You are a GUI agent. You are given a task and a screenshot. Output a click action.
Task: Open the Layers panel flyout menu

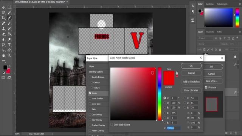point(240,32)
